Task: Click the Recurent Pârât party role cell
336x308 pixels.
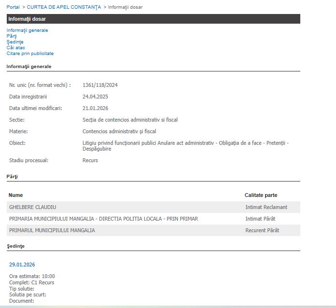Action: tap(262, 230)
